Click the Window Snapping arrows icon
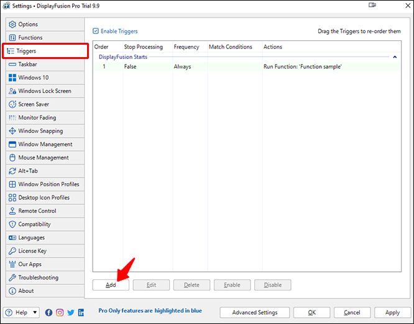 12,131
